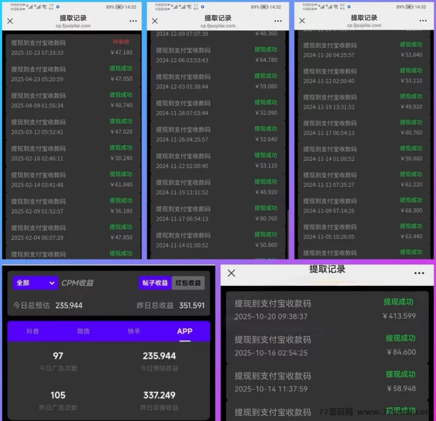Close the middle phone's 提取记录 page
This screenshot has height=421, width=436.
[155, 21]
